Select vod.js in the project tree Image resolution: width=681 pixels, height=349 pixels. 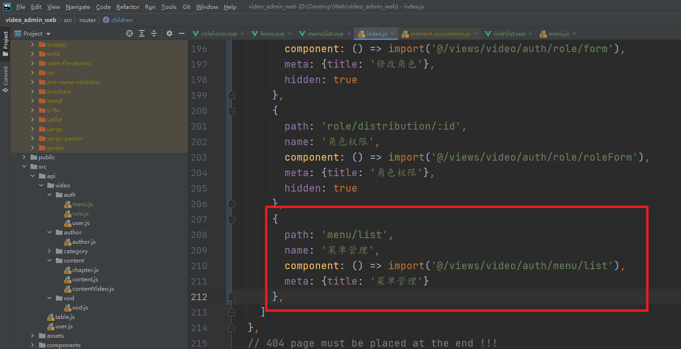point(80,308)
